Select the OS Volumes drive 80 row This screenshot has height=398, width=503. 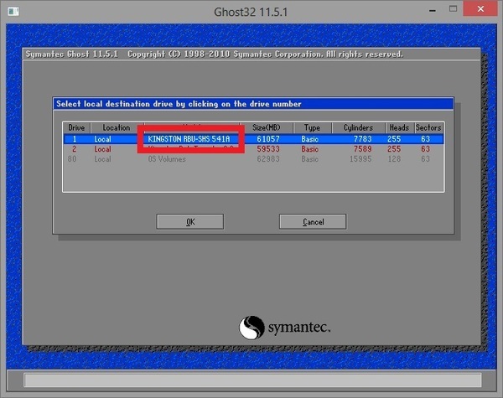(x=168, y=159)
